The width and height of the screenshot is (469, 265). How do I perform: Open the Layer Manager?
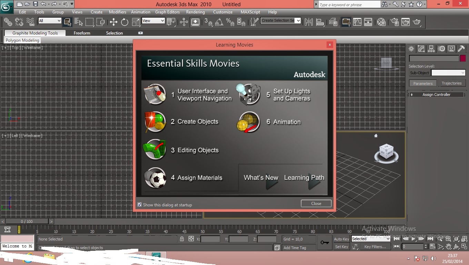coord(333,22)
